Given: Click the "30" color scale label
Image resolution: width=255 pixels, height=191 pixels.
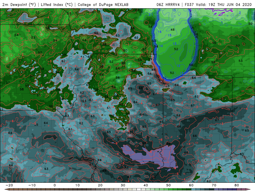Looking at the screenshot, I should (123, 185).
